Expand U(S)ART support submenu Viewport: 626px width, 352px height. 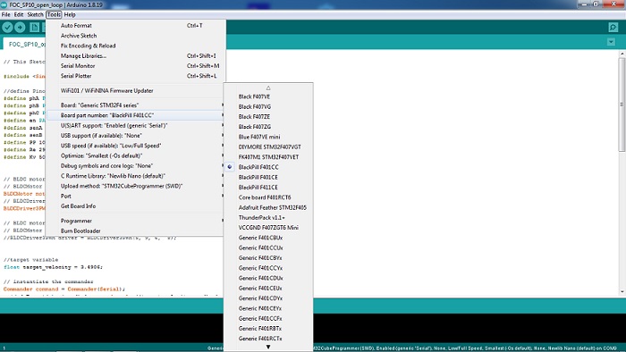point(135,125)
